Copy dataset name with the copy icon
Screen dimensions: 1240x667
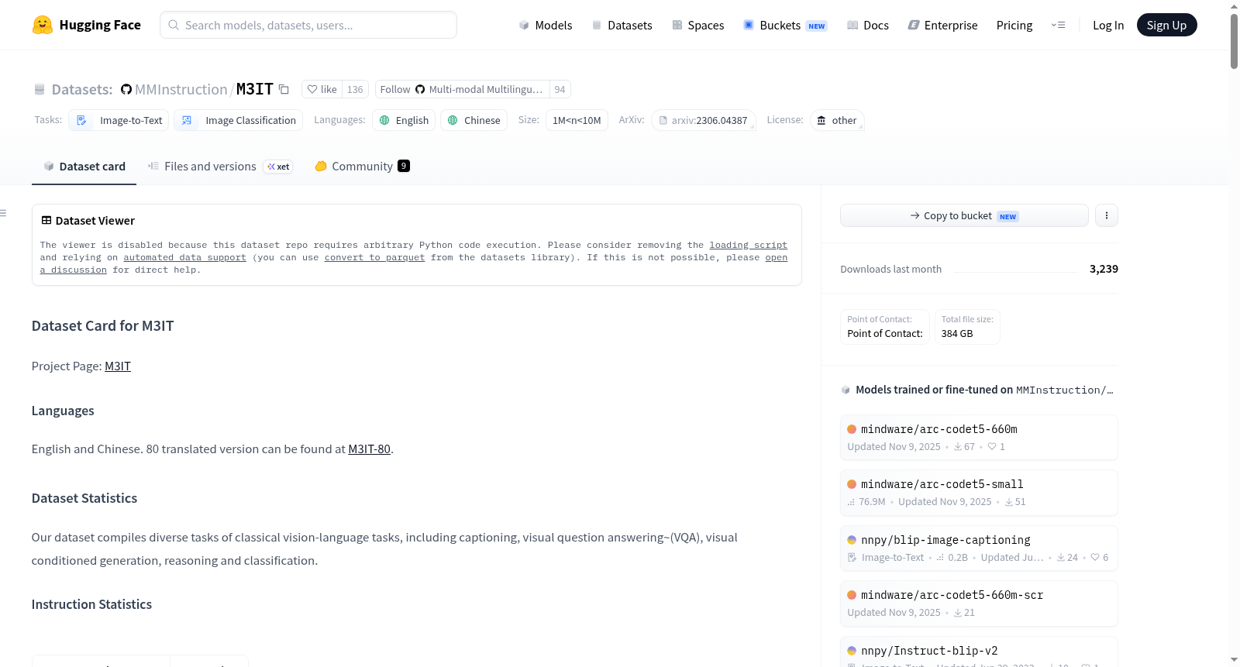[x=284, y=89]
